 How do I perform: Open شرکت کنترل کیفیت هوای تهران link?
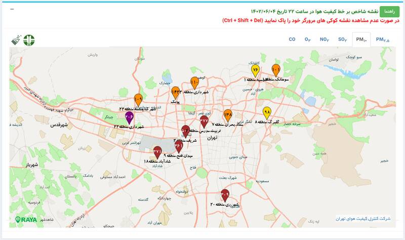[363, 219]
